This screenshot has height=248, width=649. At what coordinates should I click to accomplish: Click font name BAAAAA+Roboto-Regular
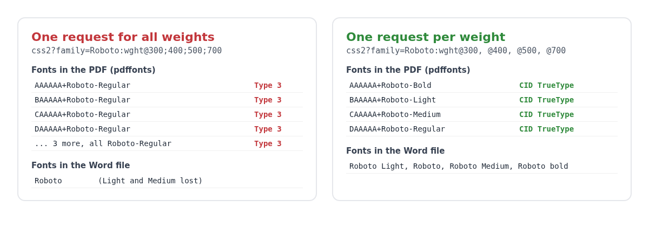(82, 100)
